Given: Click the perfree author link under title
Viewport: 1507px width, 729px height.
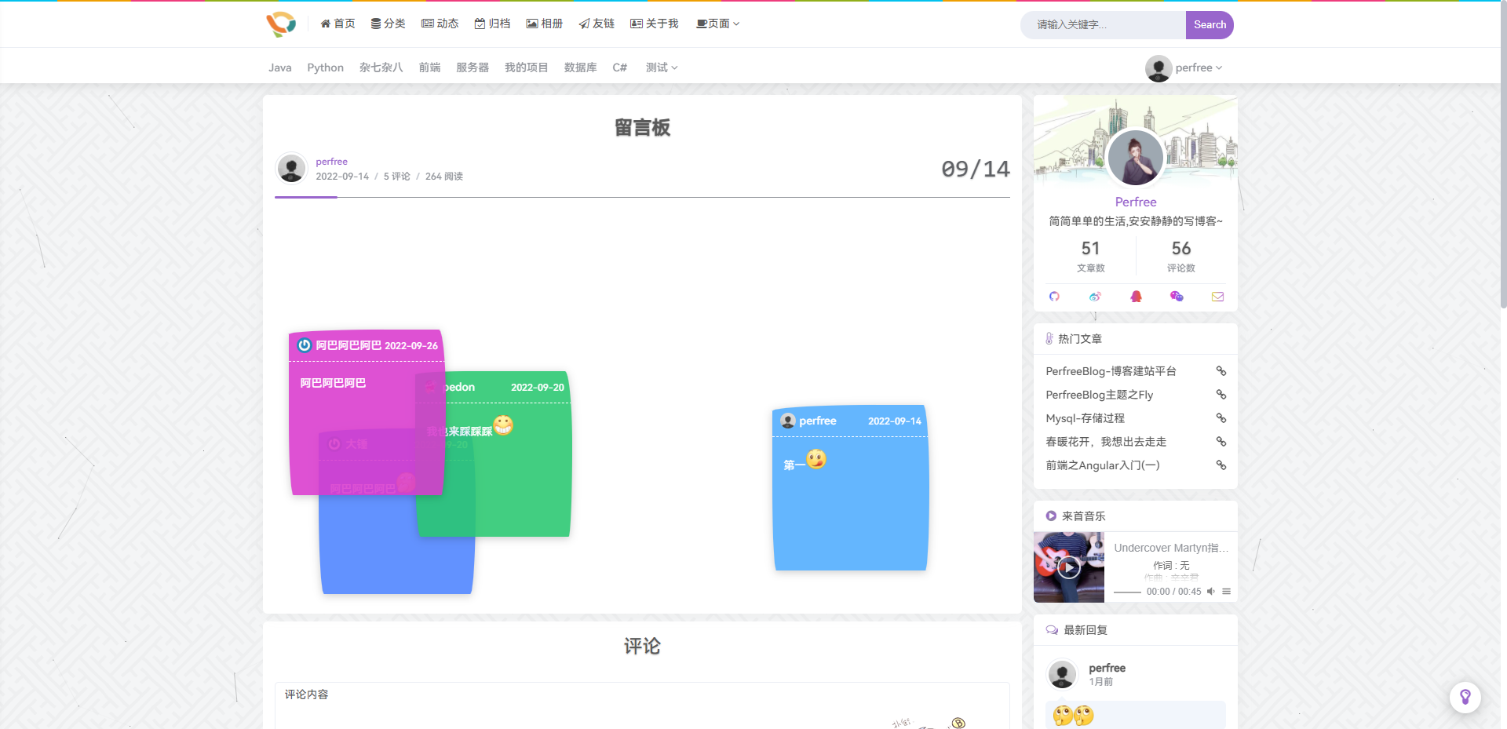Looking at the screenshot, I should tap(332, 162).
